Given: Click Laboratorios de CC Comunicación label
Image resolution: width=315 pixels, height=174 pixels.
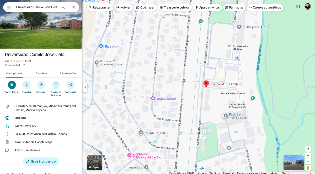Looking at the screenshot, I should click(x=237, y=106).
